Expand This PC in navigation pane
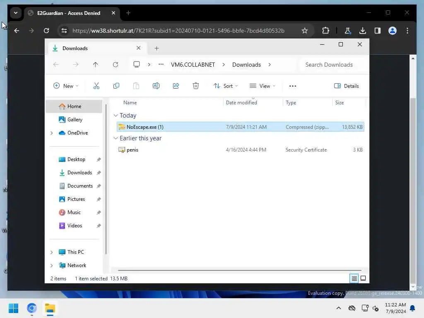424x318 pixels. [x=52, y=252]
